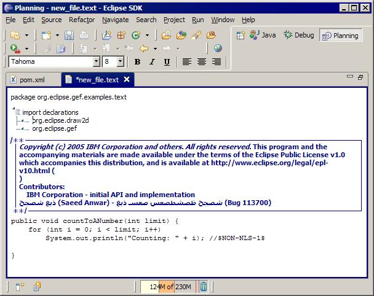The width and height of the screenshot is (374, 296).
Task: Align text right
Action: [x=217, y=62]
